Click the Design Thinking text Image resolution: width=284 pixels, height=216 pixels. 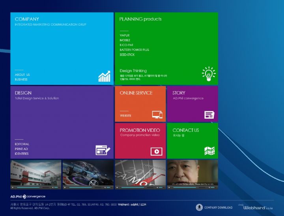coord(133,71)
